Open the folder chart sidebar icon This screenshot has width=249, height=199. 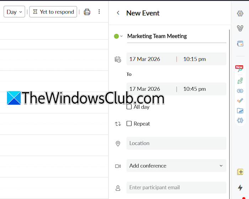pos(240,111)
